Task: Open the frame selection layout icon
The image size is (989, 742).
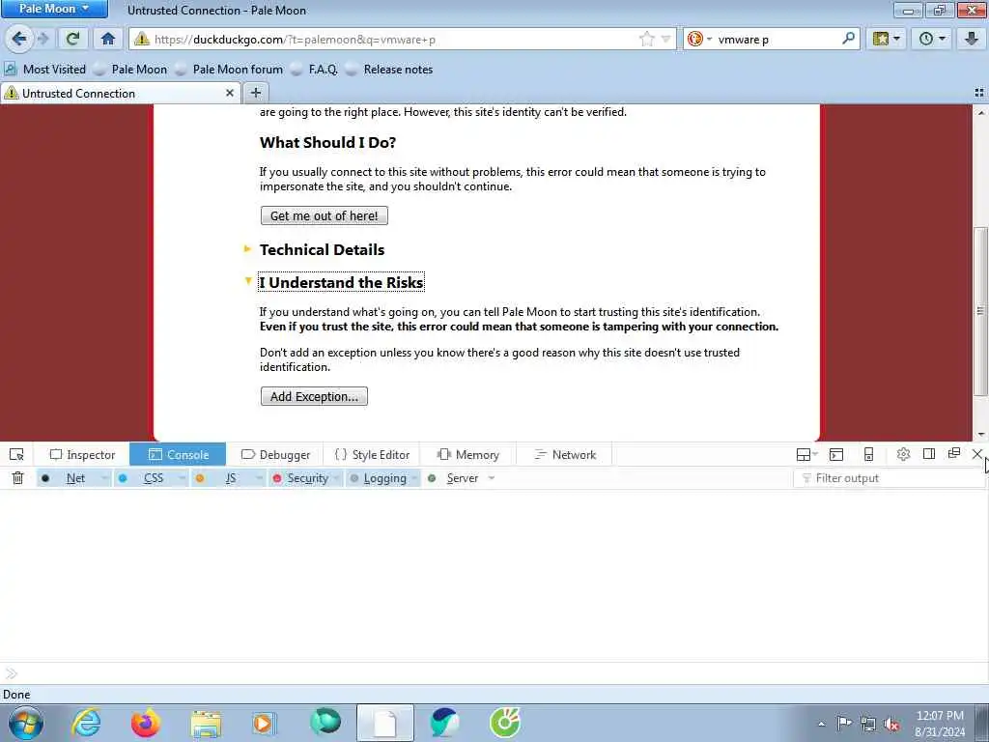Action: [x=806, y=454]
